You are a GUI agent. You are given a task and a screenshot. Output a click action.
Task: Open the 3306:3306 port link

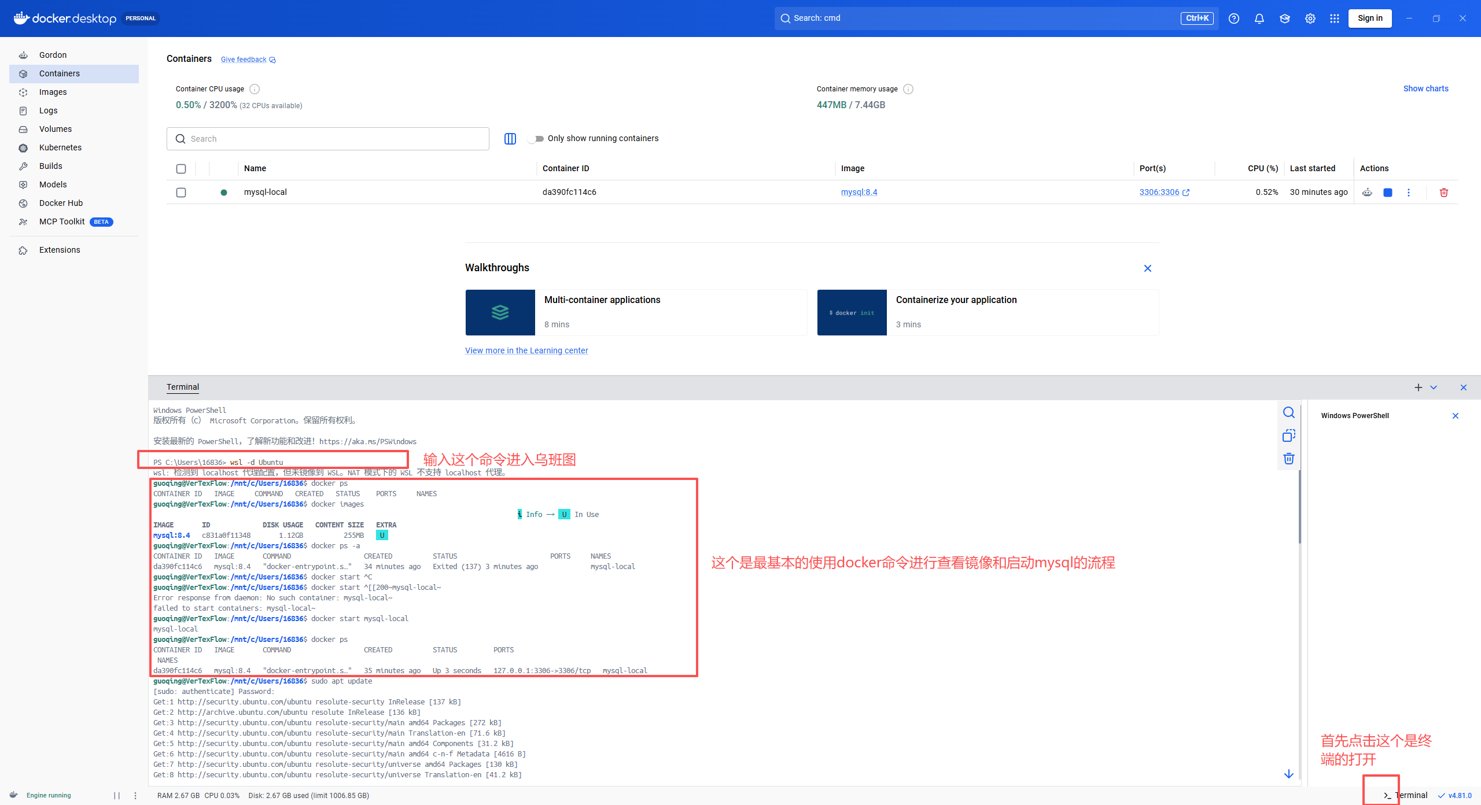[x=1164, y=192]
